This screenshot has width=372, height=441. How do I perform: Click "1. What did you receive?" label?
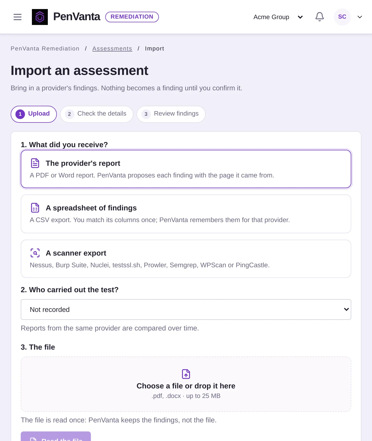point(64,145)
